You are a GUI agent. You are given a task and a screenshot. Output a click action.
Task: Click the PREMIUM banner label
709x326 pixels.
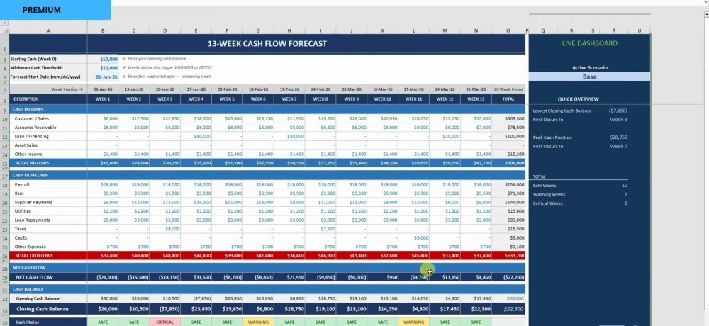42,10
